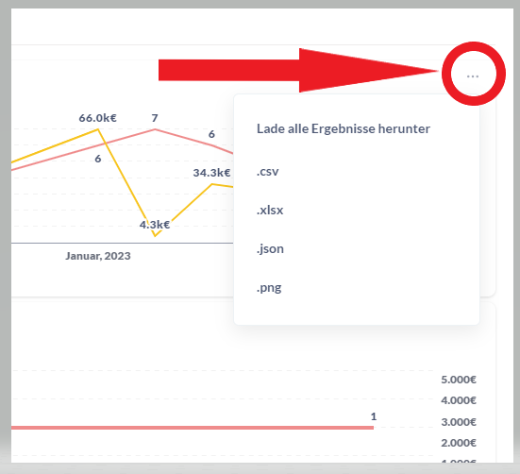Click the yellow line segment rising toward 66.0k€
The image size is (520, 474).
point(55,146)
